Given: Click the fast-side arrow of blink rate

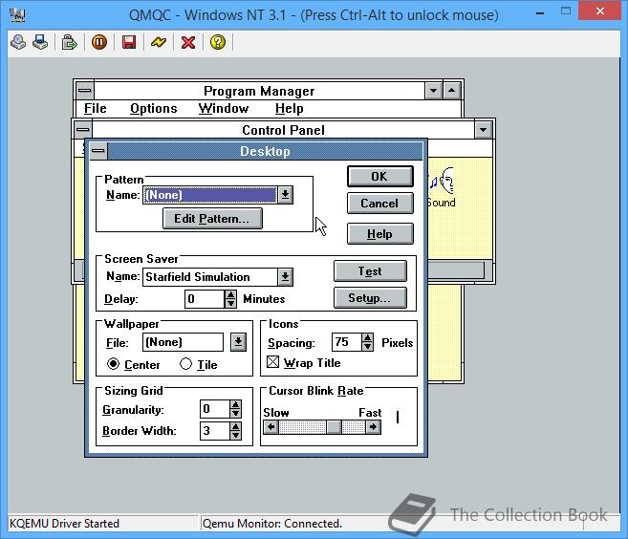Looking at the screenshot, I should [373, 427].
